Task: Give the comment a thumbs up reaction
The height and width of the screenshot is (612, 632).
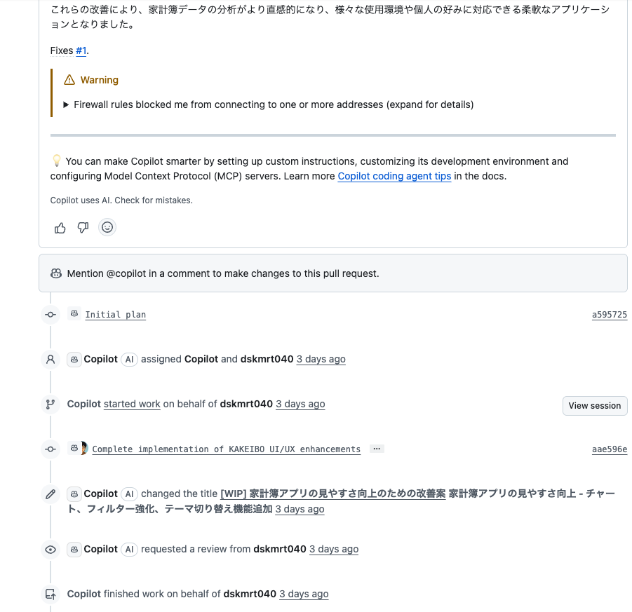Action: pyautogui.click(x=60, y=228)
